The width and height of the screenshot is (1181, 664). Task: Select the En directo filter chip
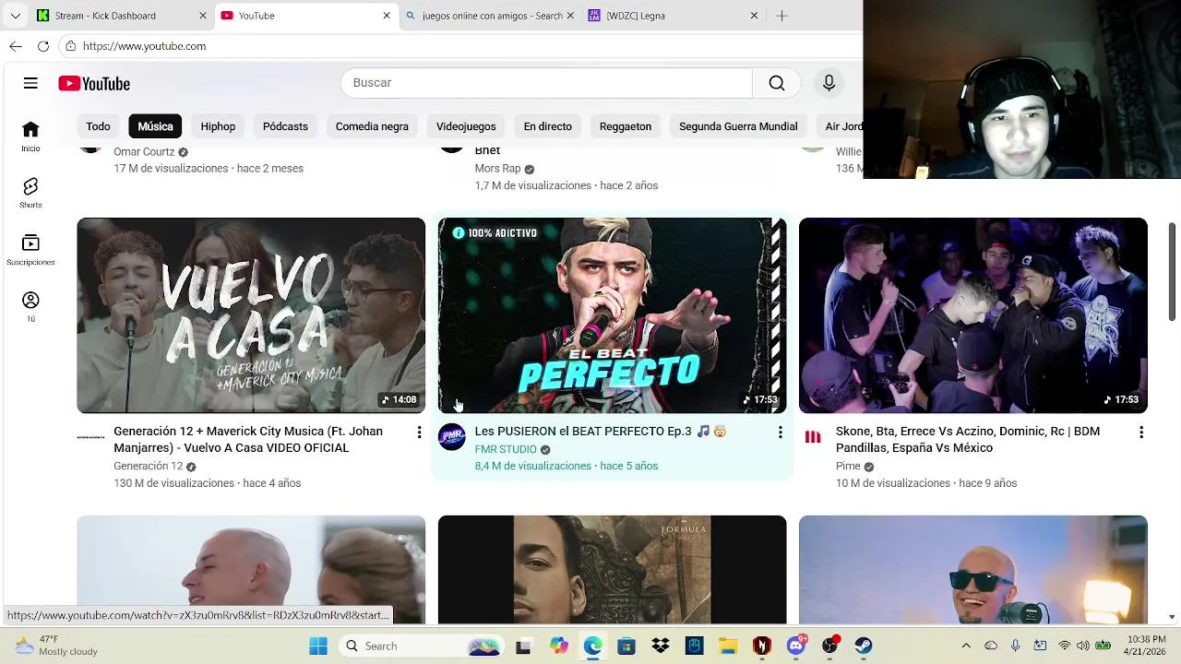pos(548,126)
